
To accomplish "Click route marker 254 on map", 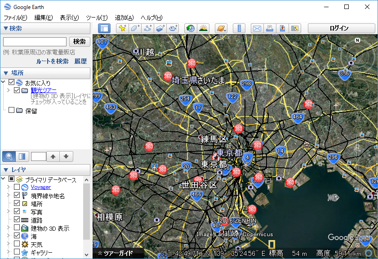I will point(185,99).
